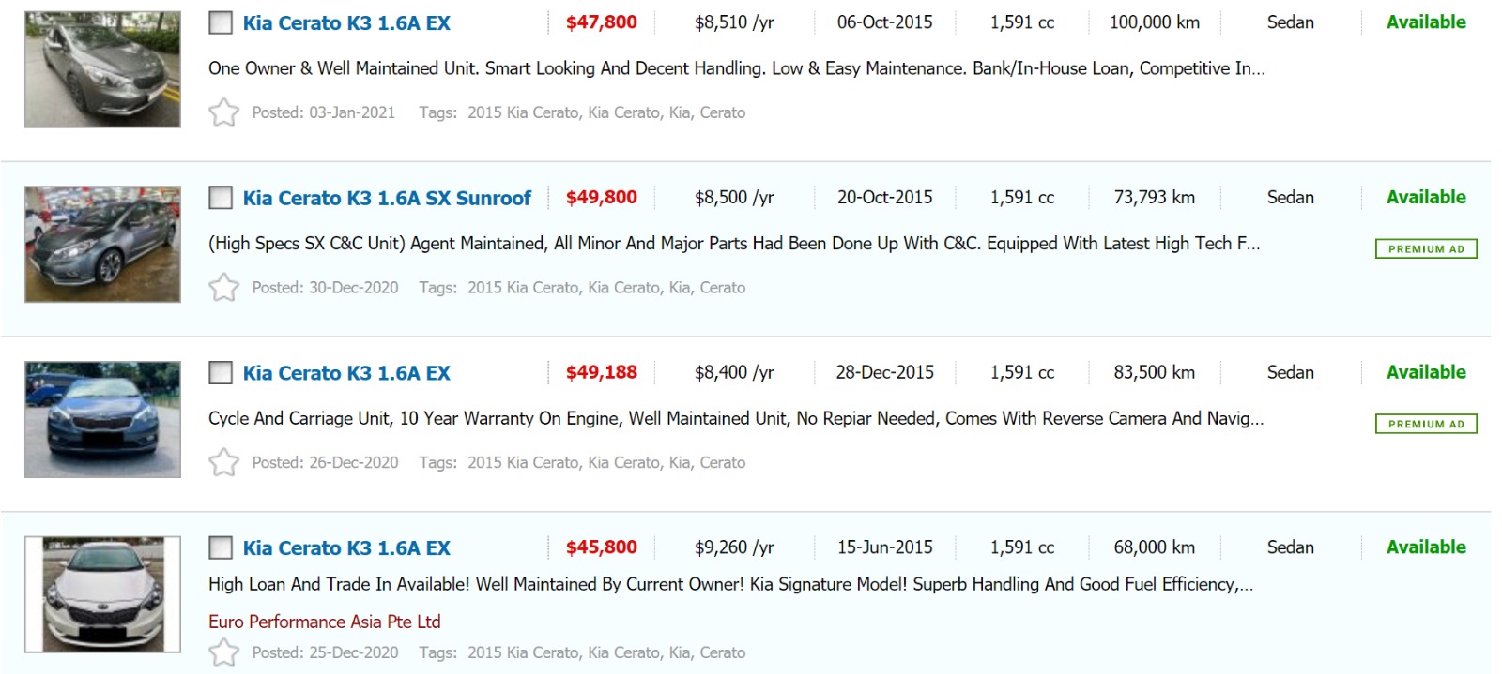The image size is (1502, 674).
Task: Favorite the Kia Cerato SX Sunroof listing
Action: pyautogui.click(x=223, y=287)
